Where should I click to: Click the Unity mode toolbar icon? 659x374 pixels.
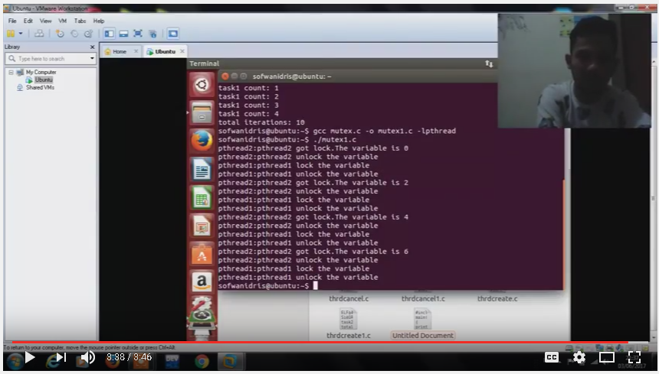(x=152, y=34)
